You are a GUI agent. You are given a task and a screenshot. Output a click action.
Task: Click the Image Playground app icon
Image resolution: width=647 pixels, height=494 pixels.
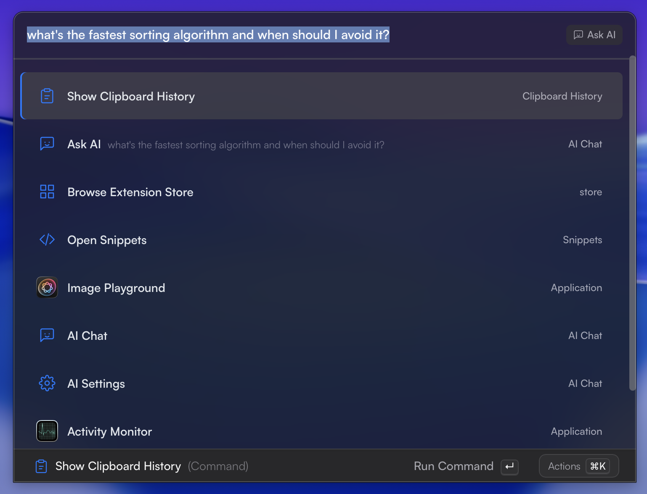[x=47, y=288]
